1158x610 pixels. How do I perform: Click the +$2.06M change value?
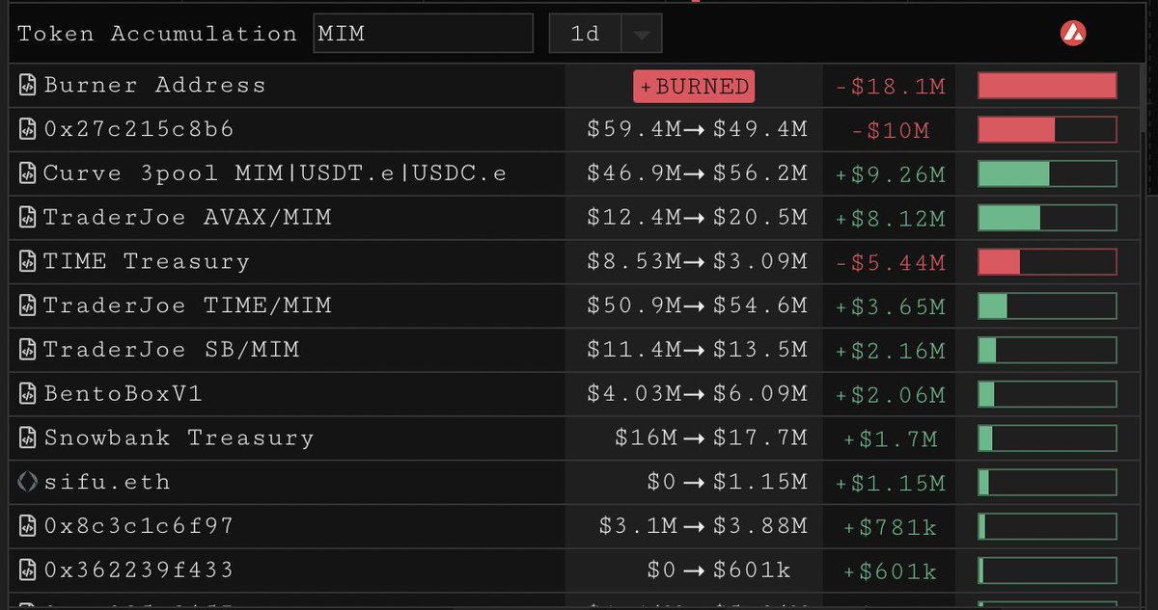point(890,395)
